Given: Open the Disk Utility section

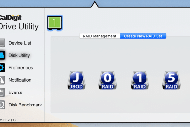Looking at the screenshot, I should coord(19,55).
